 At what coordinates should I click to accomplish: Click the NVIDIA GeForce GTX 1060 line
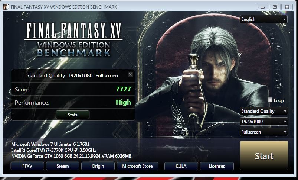tap(71, 156)
